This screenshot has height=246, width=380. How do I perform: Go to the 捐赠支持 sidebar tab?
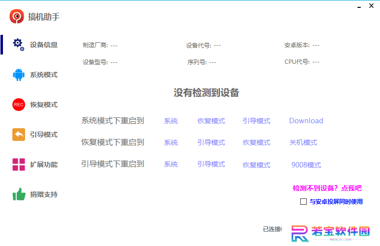44,194
